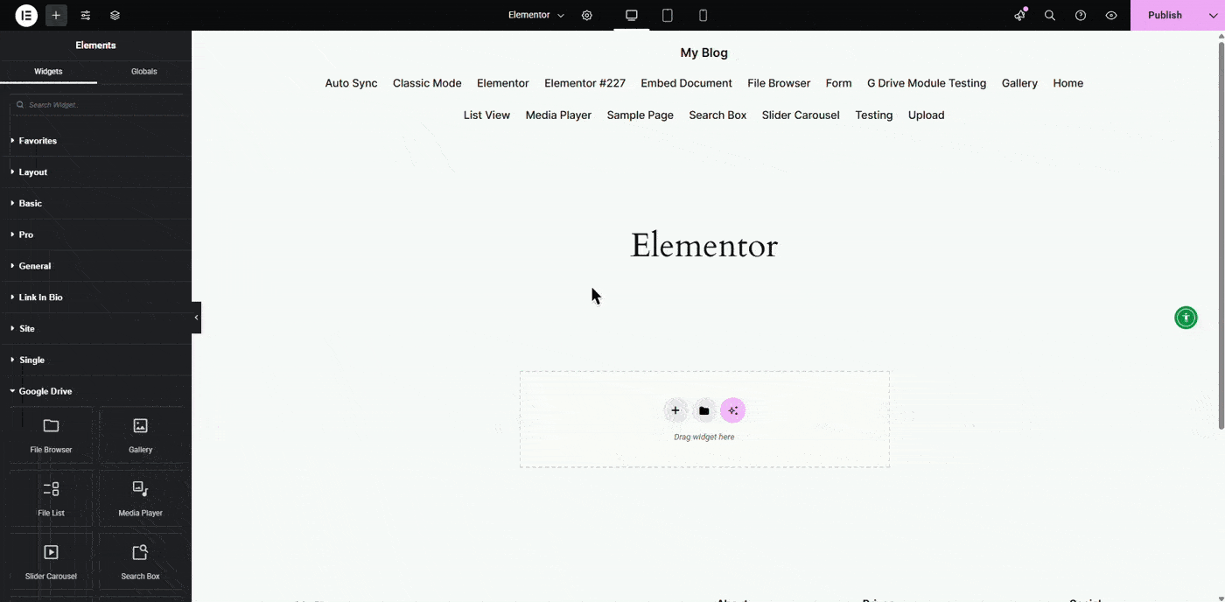Toggle the preview eye icon

coord(1111,15)
